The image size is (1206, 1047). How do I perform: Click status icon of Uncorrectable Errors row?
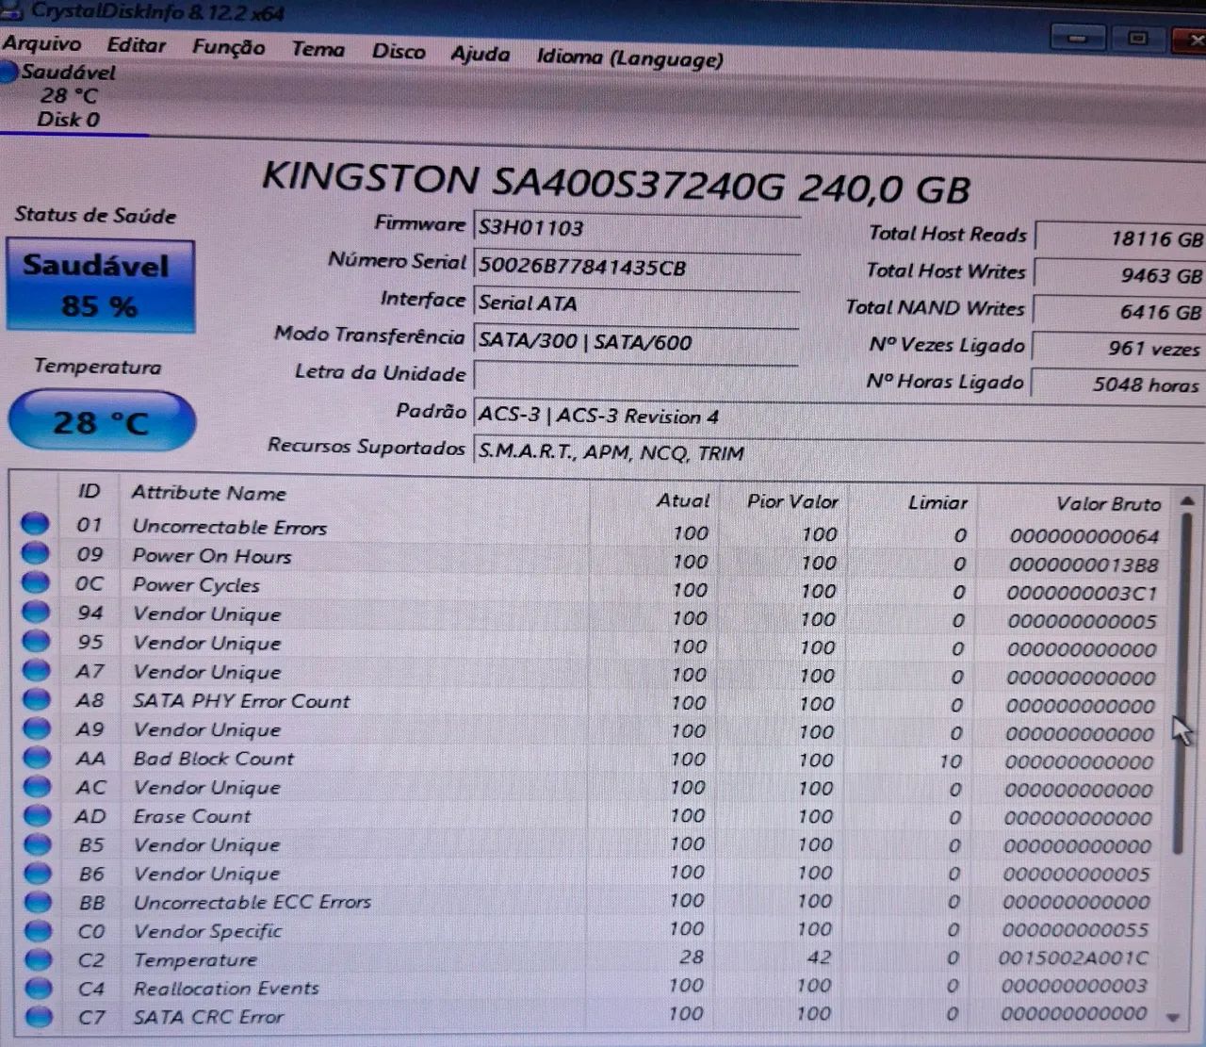pyautogui.click(x=35, y=523)
